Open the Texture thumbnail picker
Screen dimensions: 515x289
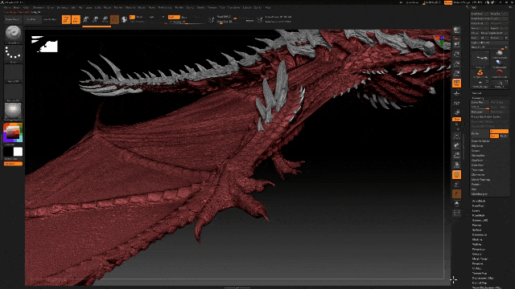pos(13,93)
